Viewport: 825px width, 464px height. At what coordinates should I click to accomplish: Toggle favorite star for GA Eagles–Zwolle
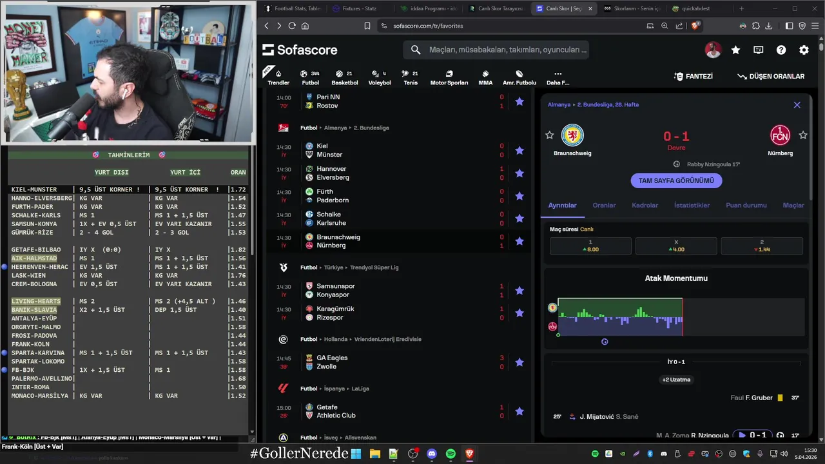[x=519, y=362]
